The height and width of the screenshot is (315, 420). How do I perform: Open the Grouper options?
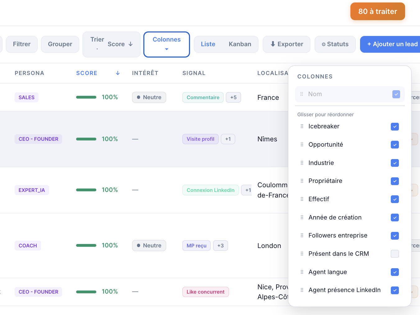60,44
